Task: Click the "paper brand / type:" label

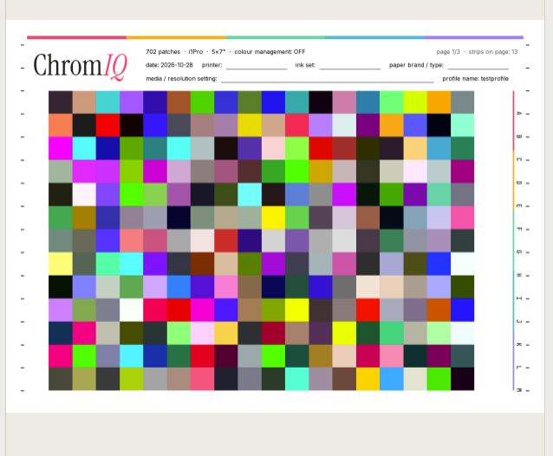Action: click(x=416, y=65)
